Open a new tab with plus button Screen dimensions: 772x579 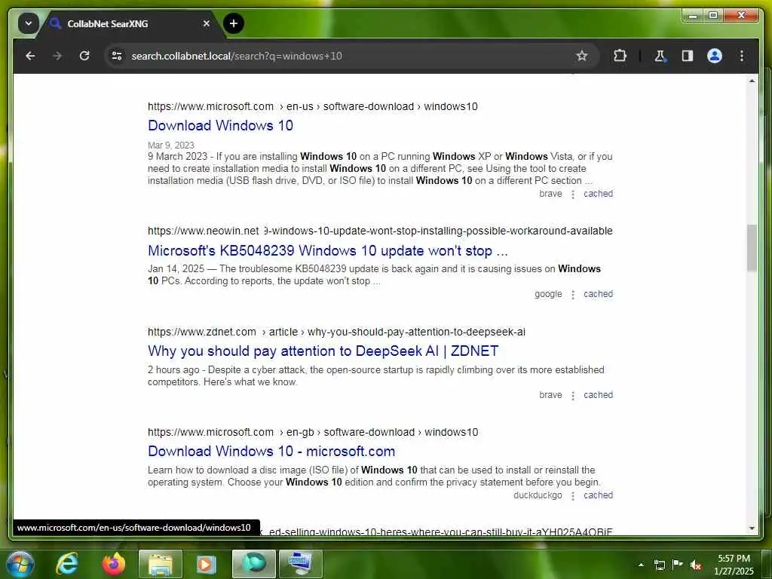234,23
